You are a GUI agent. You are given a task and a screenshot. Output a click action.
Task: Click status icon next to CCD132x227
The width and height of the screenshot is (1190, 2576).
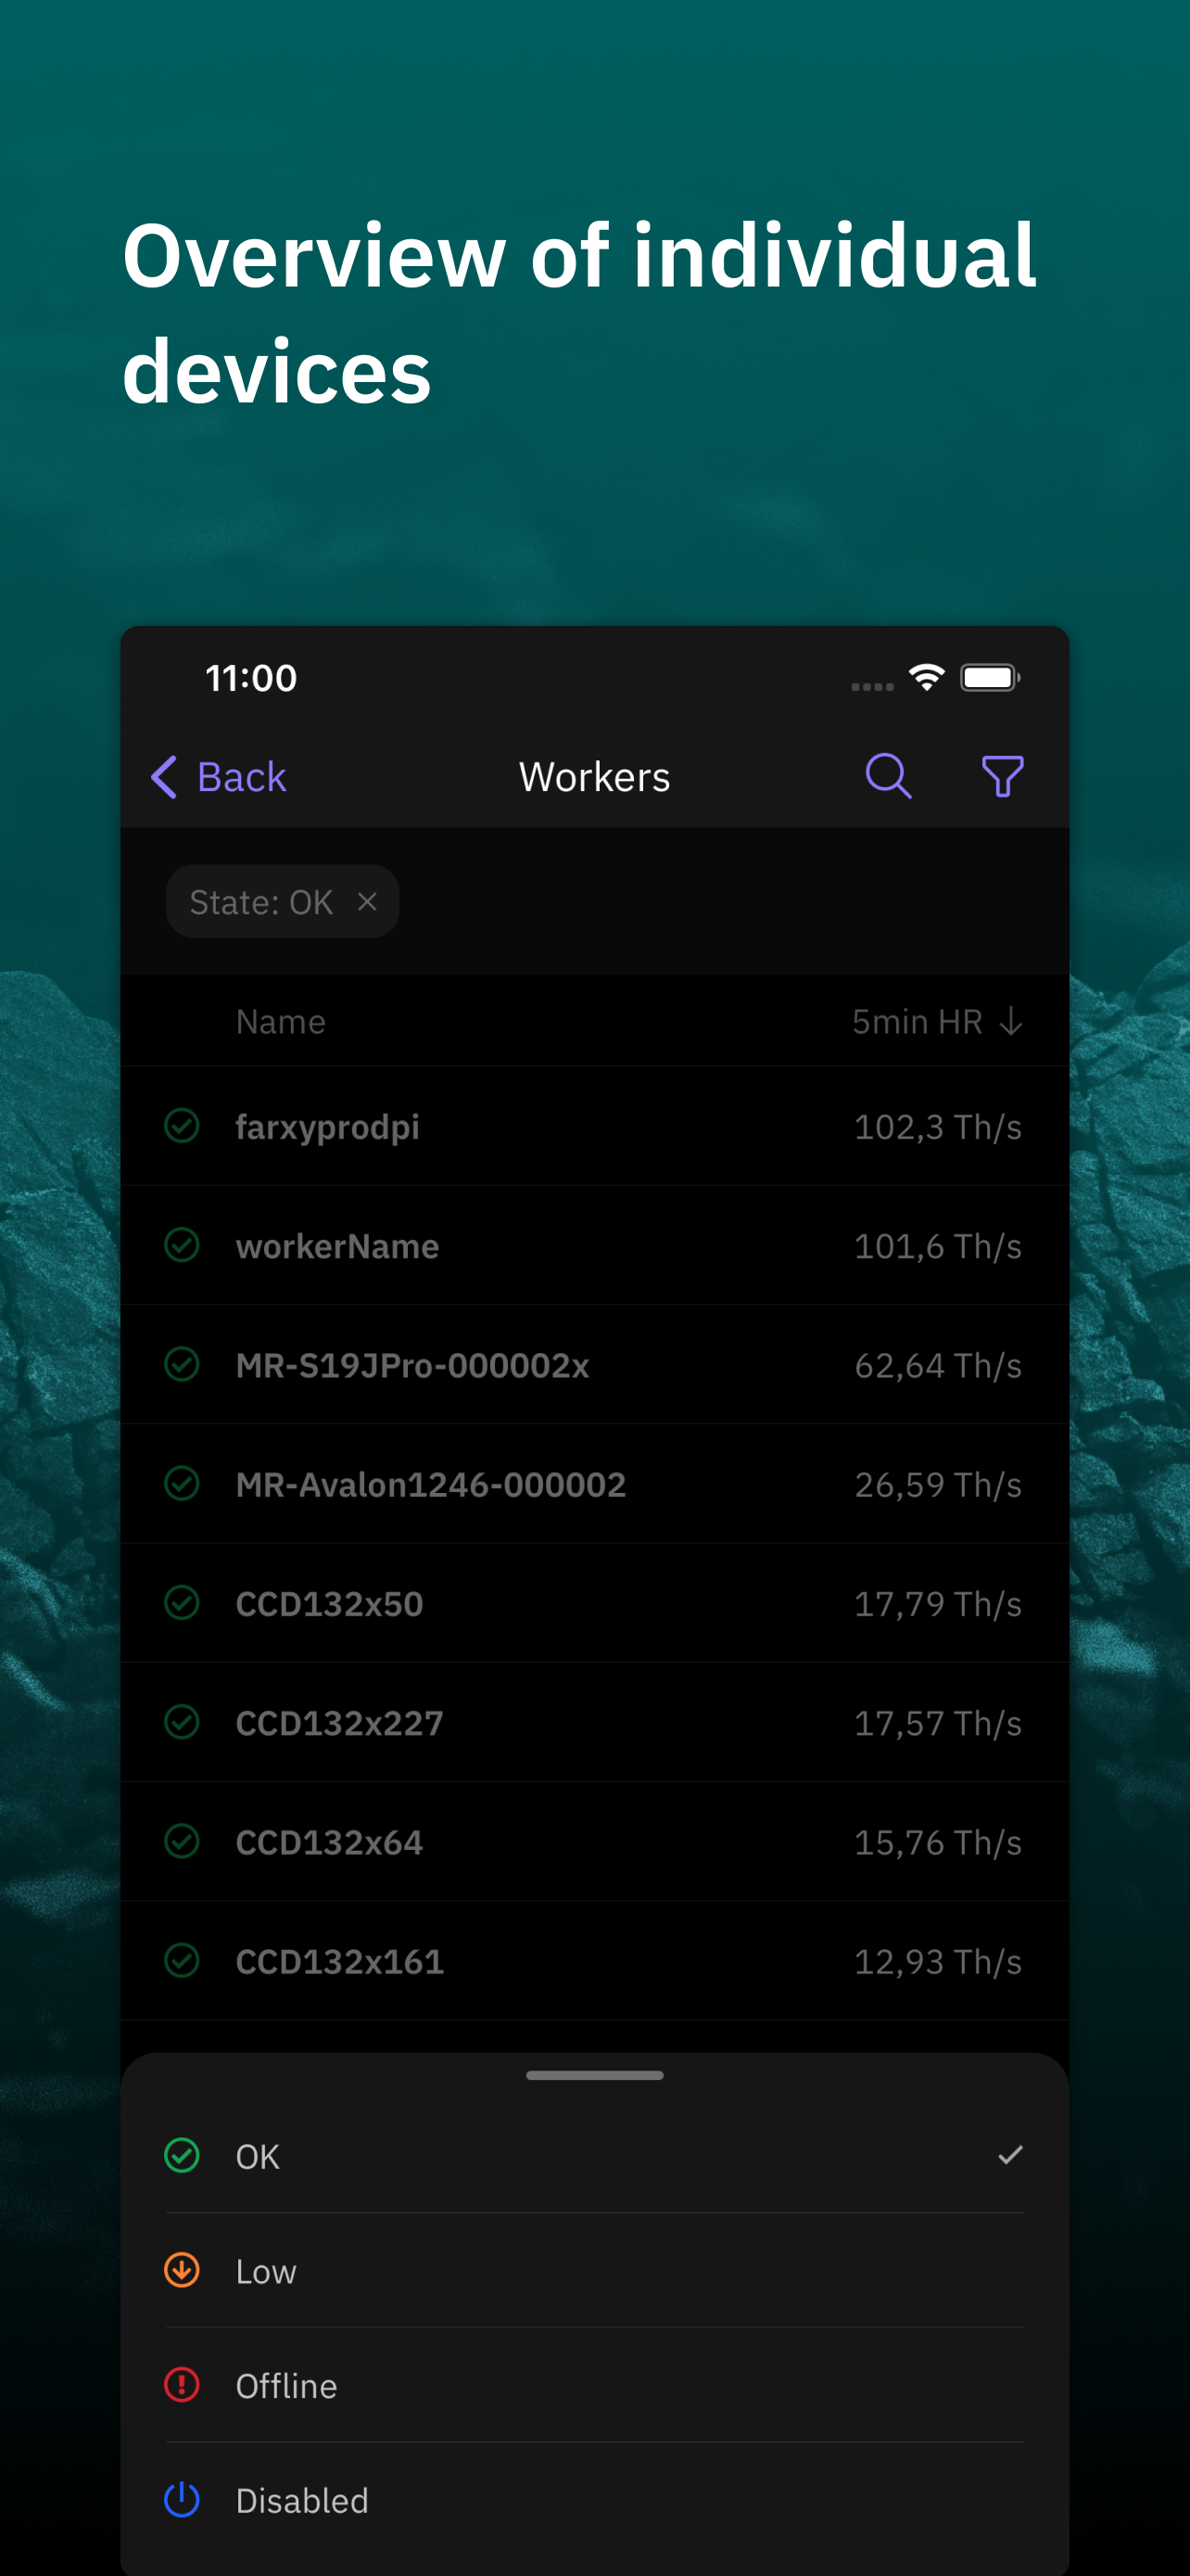pyautogui.click(x=182, y=1721)
